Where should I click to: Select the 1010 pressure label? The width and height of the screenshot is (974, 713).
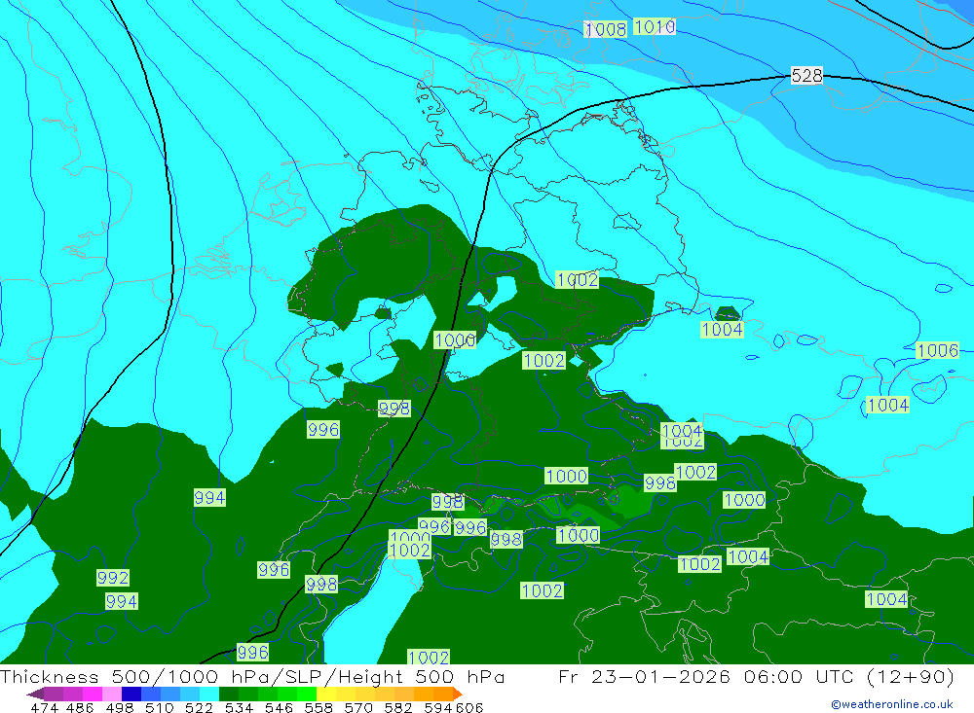[655, 26]
